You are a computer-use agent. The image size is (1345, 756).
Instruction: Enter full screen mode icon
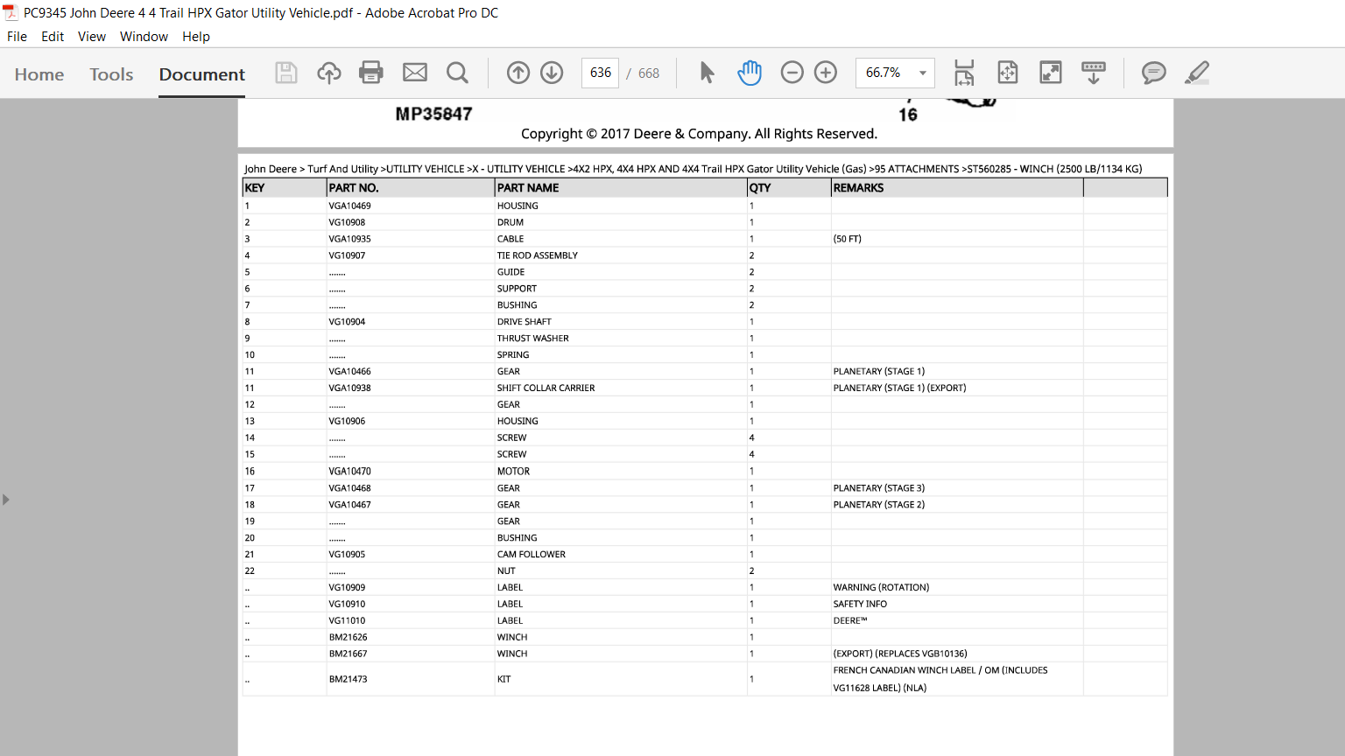1051,73
